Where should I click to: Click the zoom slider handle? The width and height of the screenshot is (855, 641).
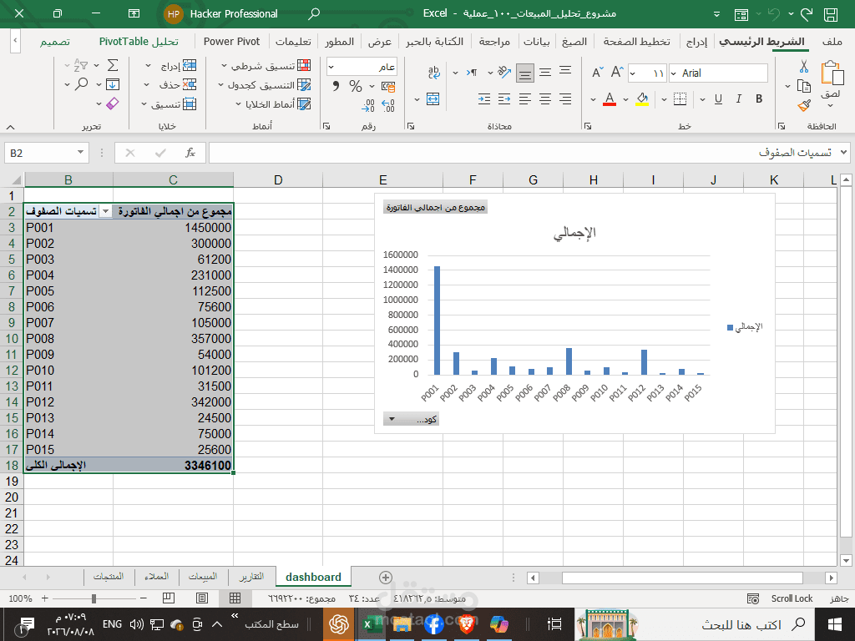(x=94, y=598)
